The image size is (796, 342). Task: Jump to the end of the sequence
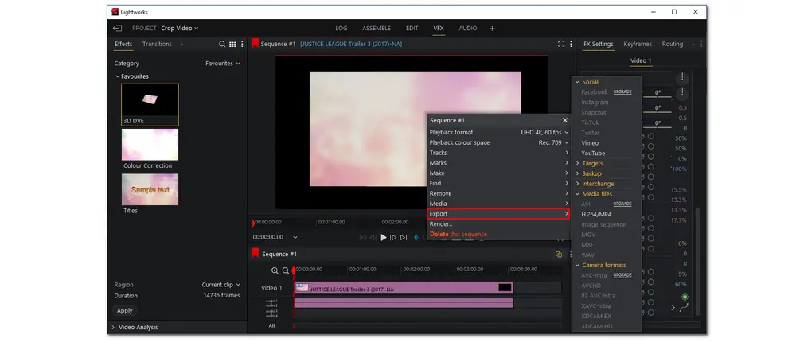(404, 237)
